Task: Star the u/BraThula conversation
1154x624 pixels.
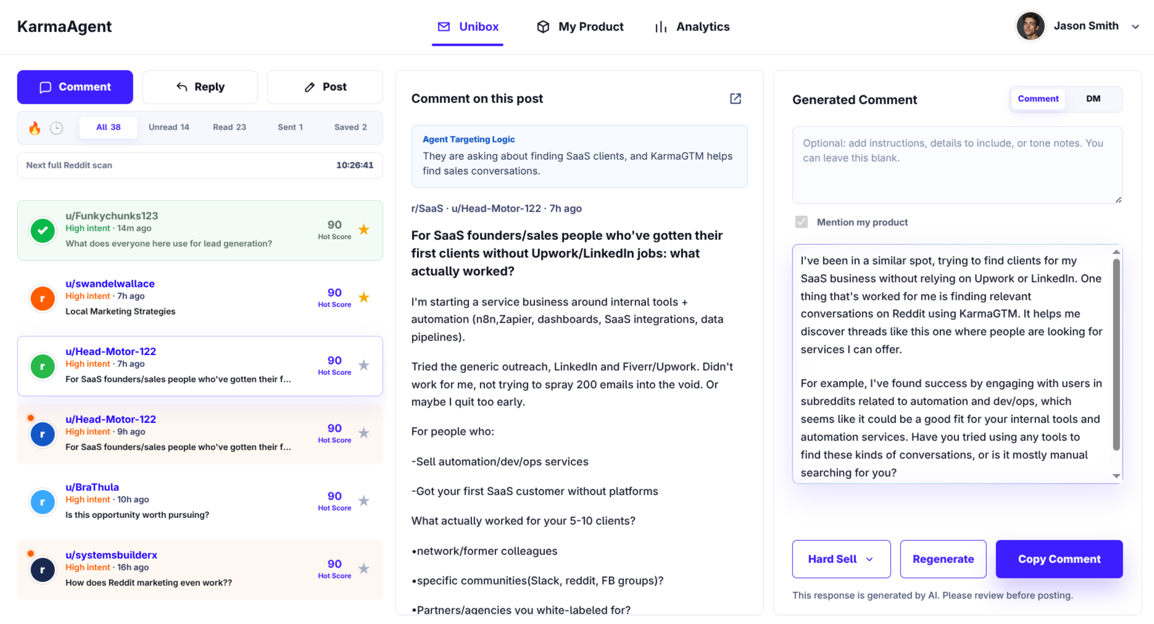Action: [364, 501]
